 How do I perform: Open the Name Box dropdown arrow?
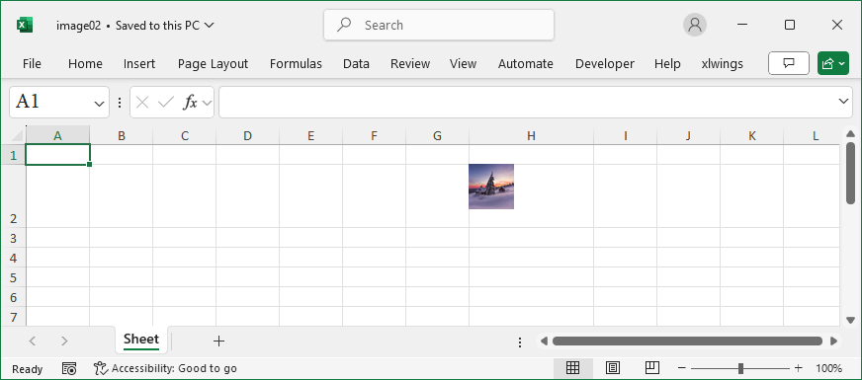click(100, 103)
